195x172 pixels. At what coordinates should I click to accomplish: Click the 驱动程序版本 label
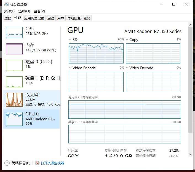pyautogui.click(x=146, y=151)
